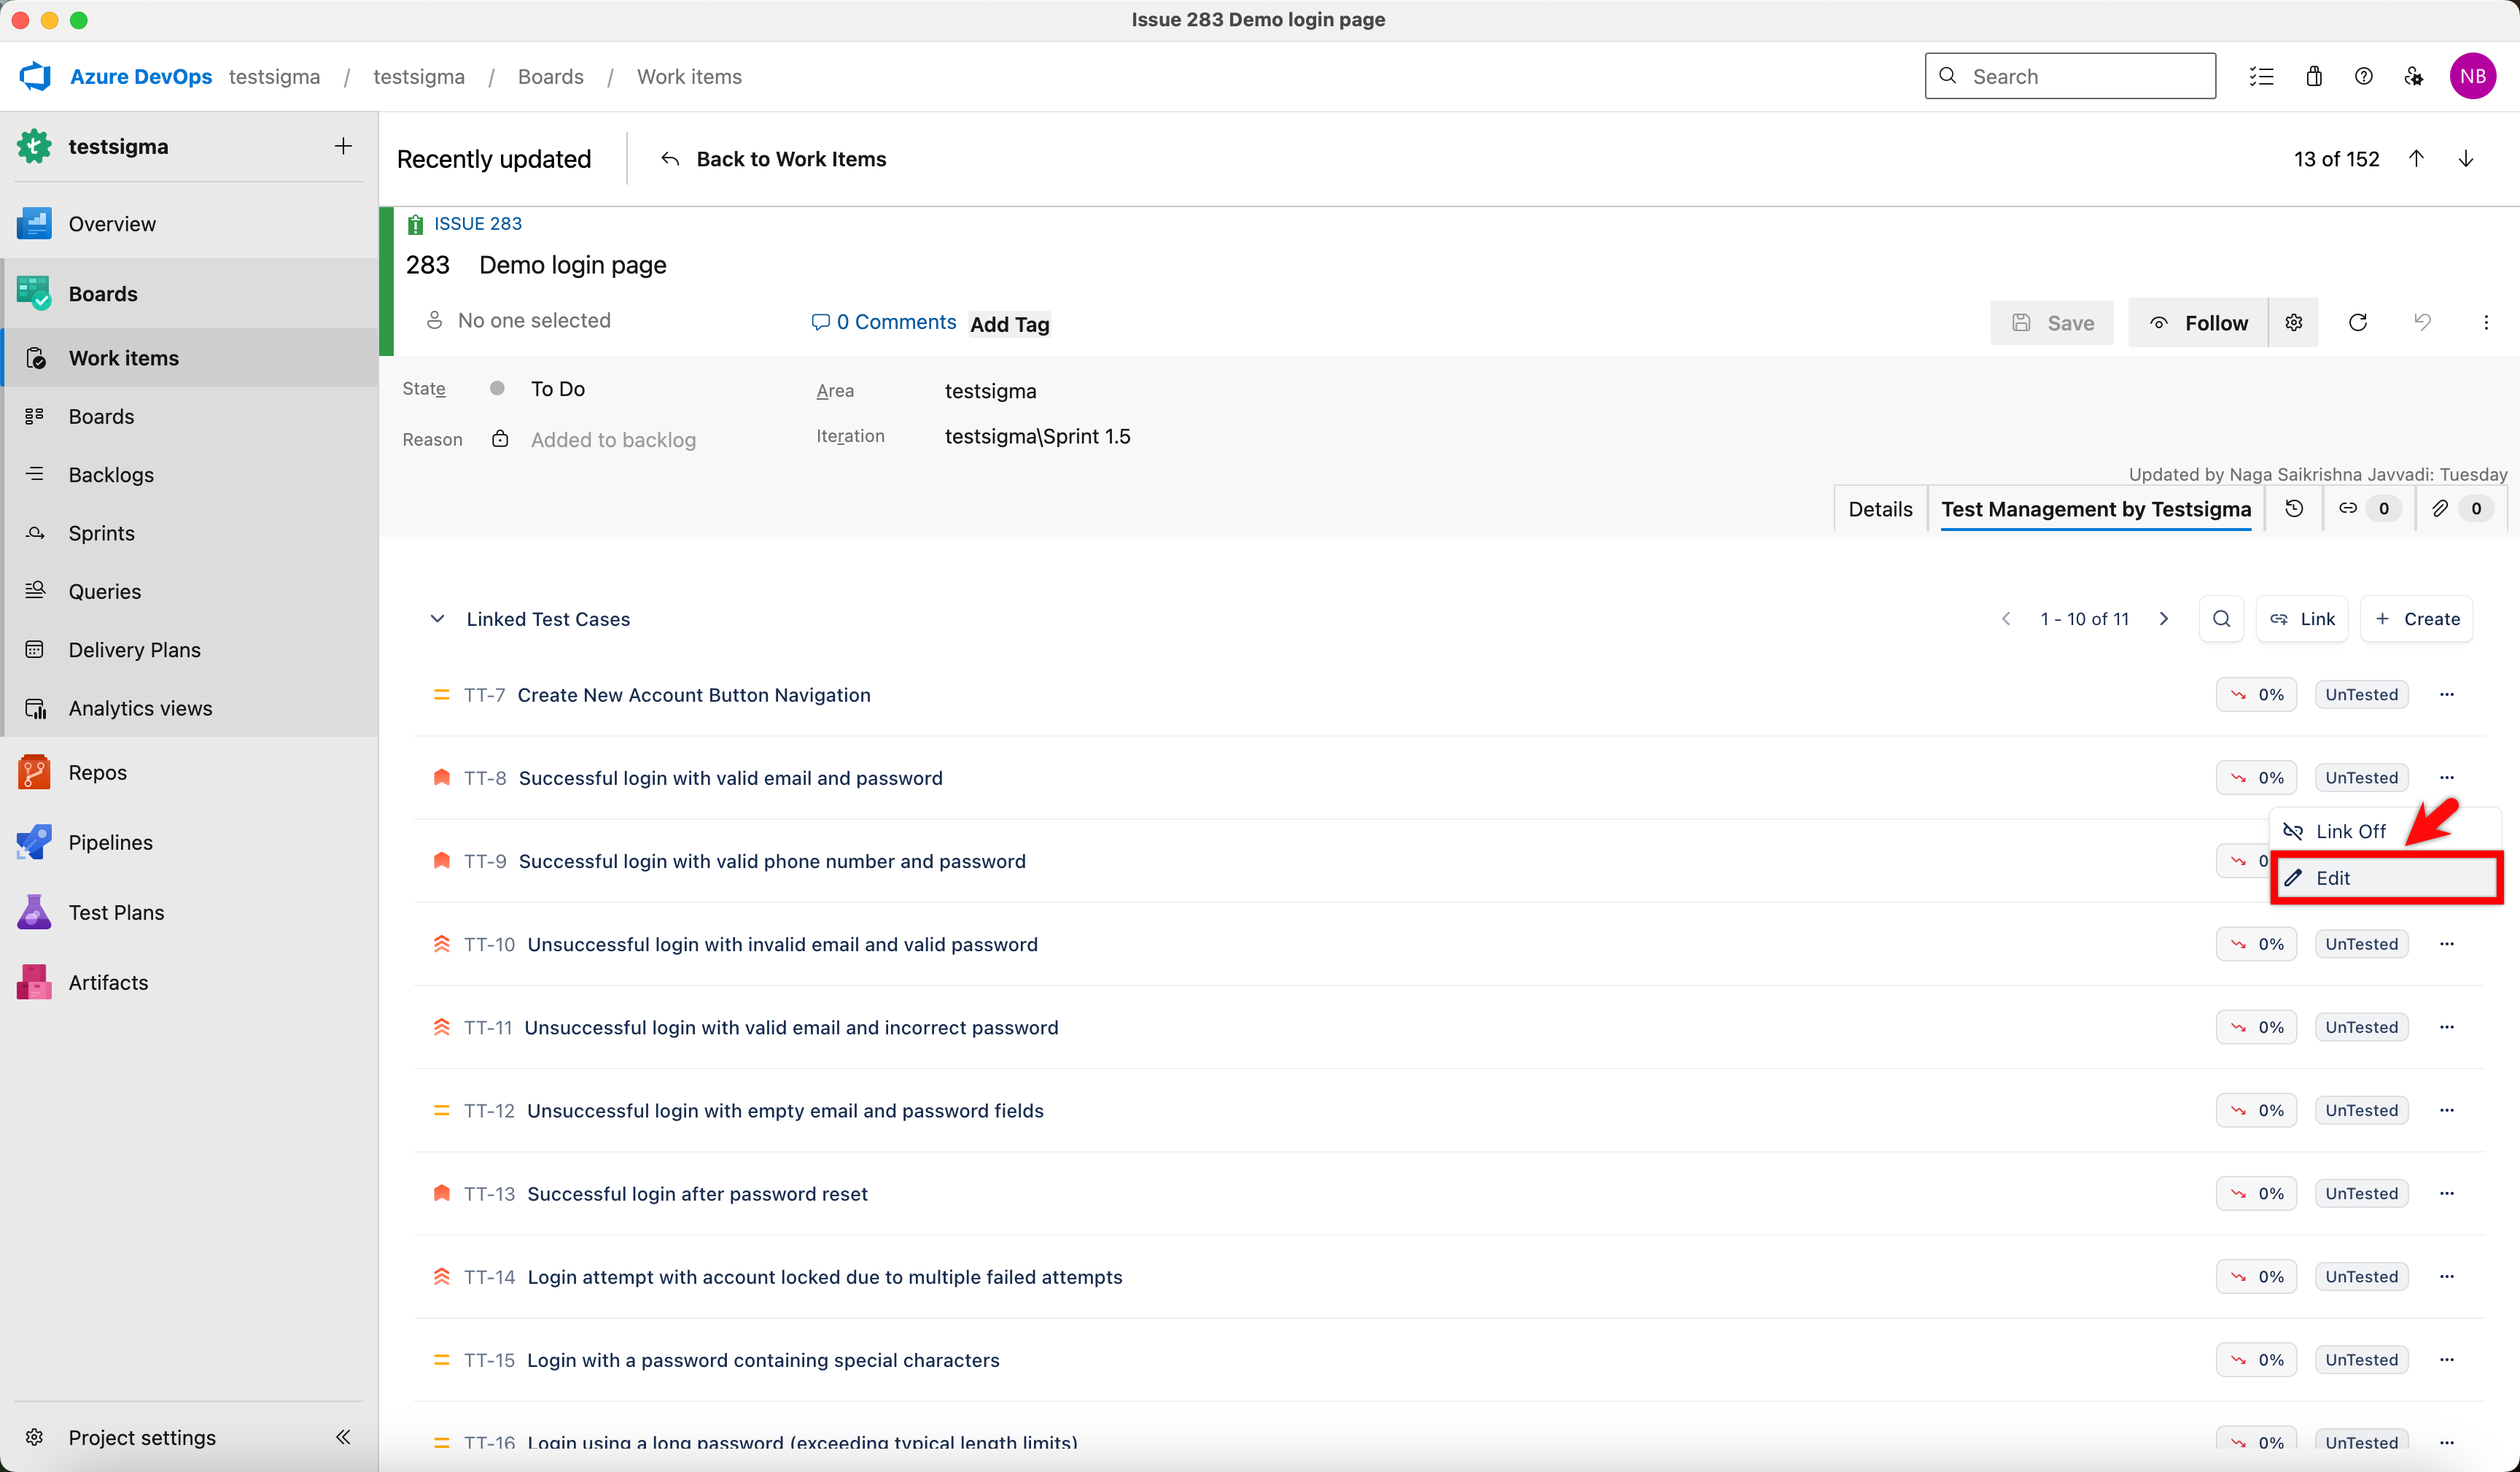Open the Boards section in sidebar
The image size is (2520, 1472).
[x=103, y=293]
